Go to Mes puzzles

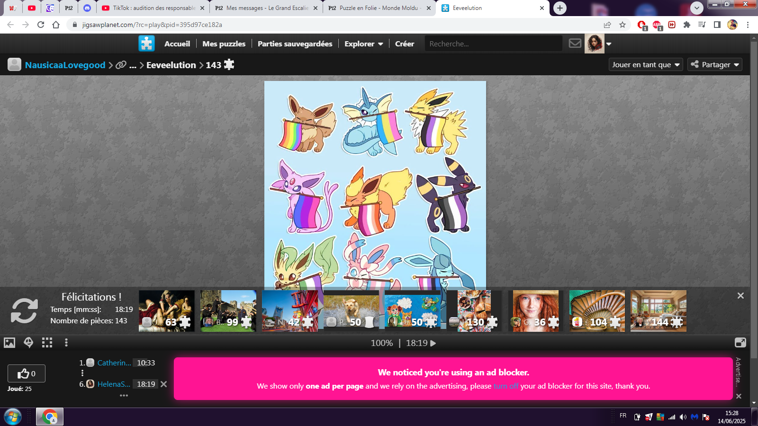(224, 44)
